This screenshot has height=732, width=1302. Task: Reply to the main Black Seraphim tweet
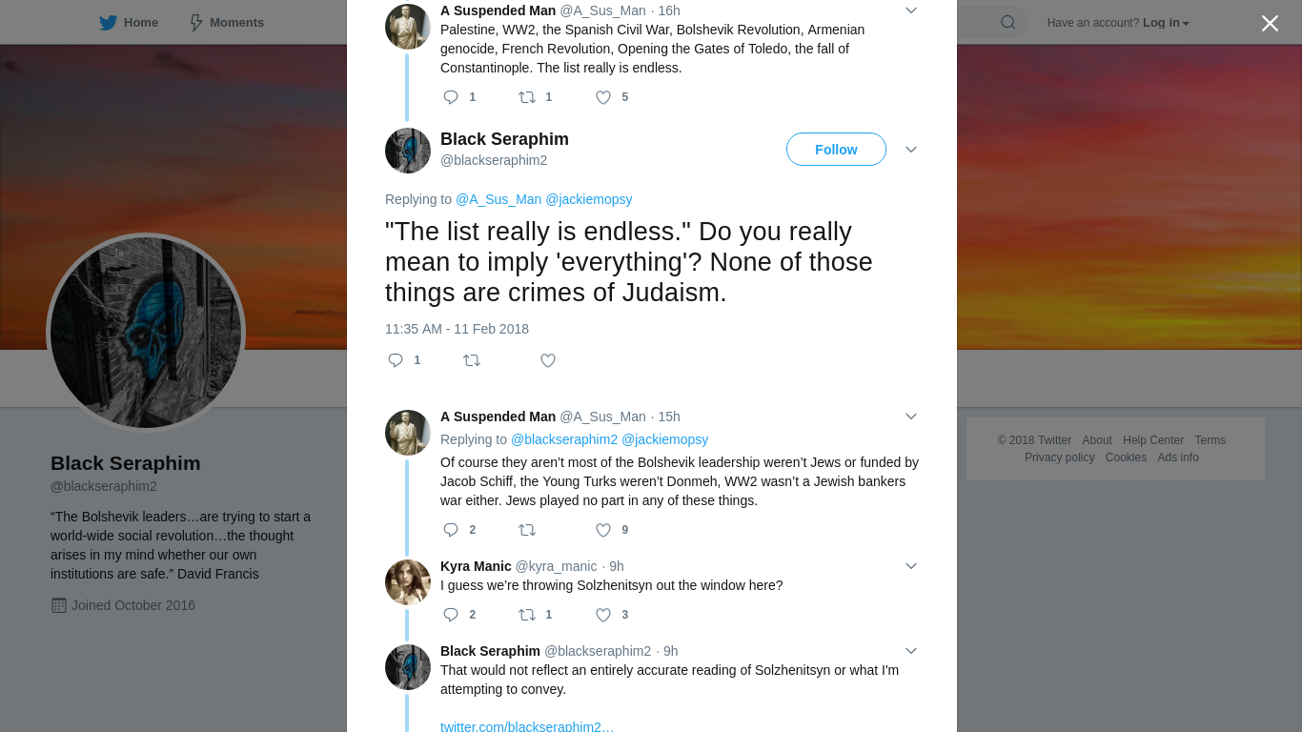point(396,360)
